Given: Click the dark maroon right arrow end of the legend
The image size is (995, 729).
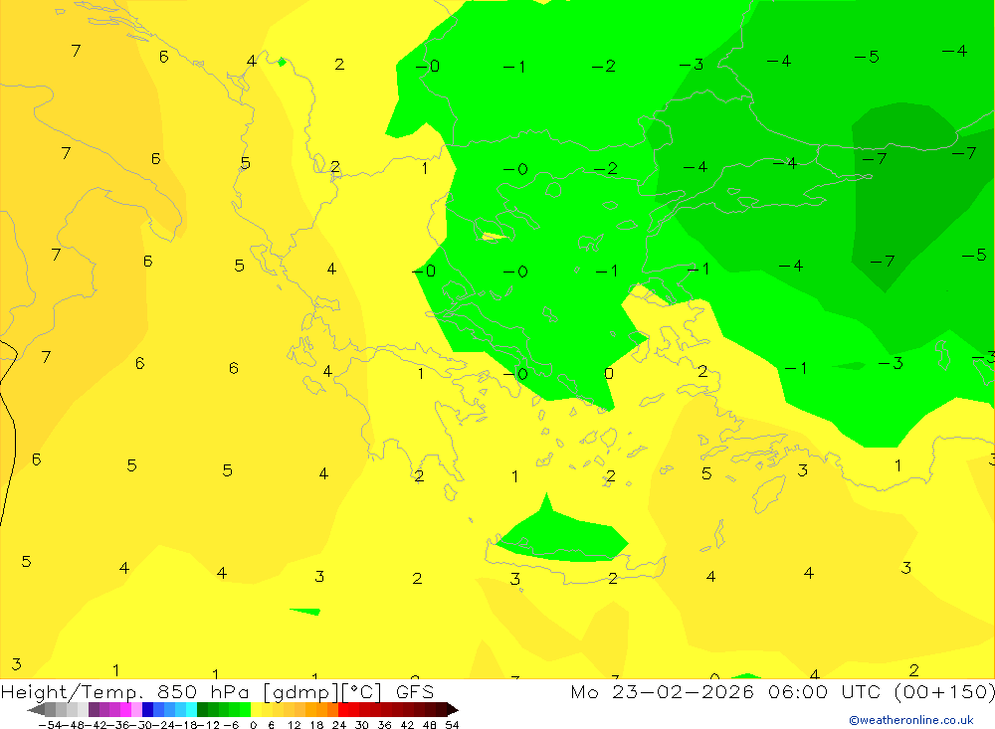Looking at the screenshot, I should click(x=452, y=709).
